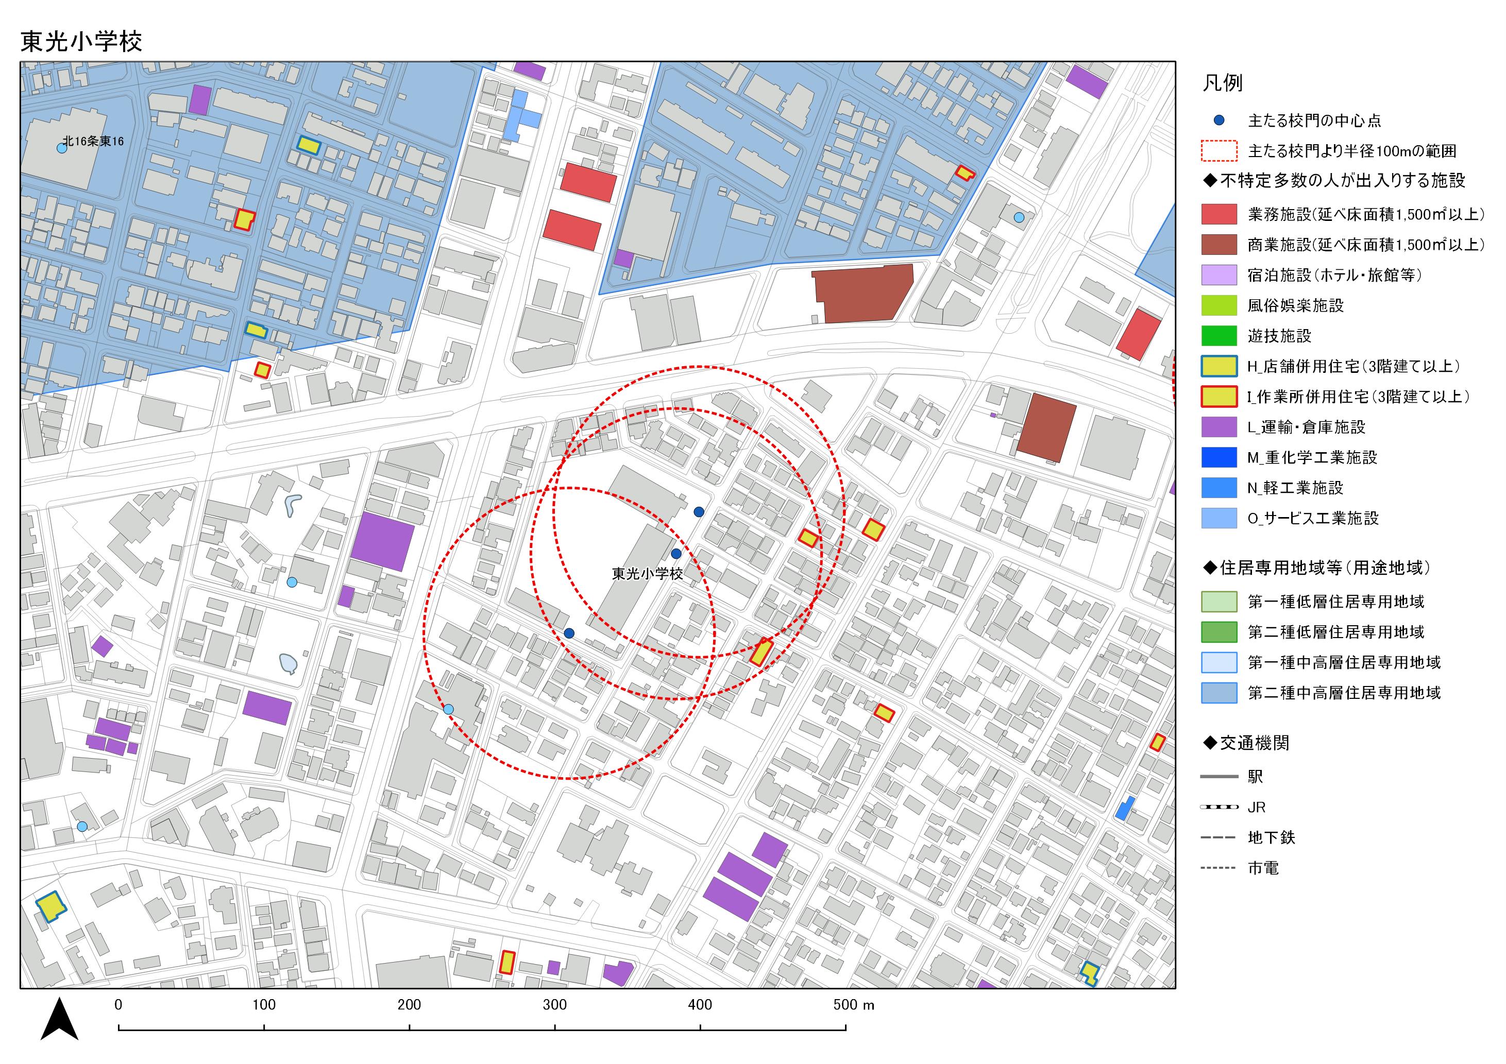Click the light blue dot beside 北16条東16
The height and width of the screenshot is (1064, 1506).
(62, 148)
